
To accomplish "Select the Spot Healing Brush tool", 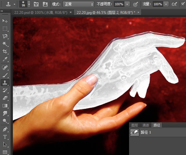I will (x=5, y=68).
